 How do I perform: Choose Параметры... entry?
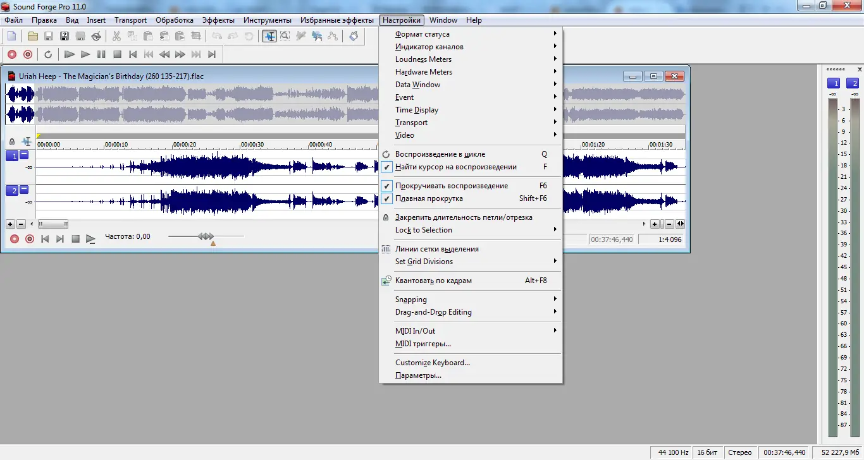click(x=471, y=375)
